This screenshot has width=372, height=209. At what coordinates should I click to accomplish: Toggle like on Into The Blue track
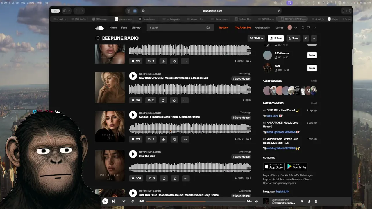coord(136,178)
